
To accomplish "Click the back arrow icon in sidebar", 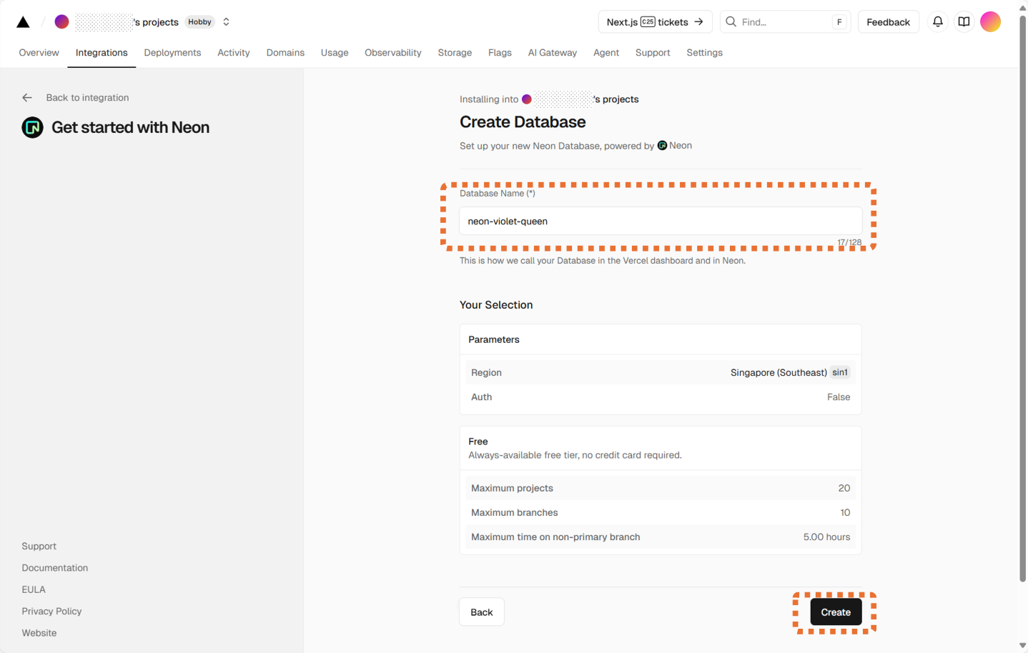I will pos(27,98).
